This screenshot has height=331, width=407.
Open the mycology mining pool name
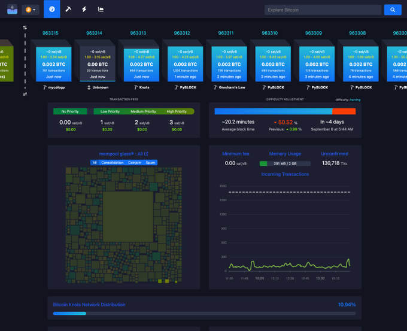click(x=57, y=87)
